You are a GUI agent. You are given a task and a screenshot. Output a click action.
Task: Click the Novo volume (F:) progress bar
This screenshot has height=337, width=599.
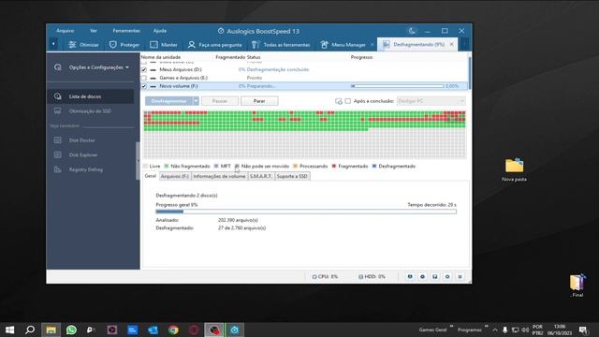coord(397,86)
